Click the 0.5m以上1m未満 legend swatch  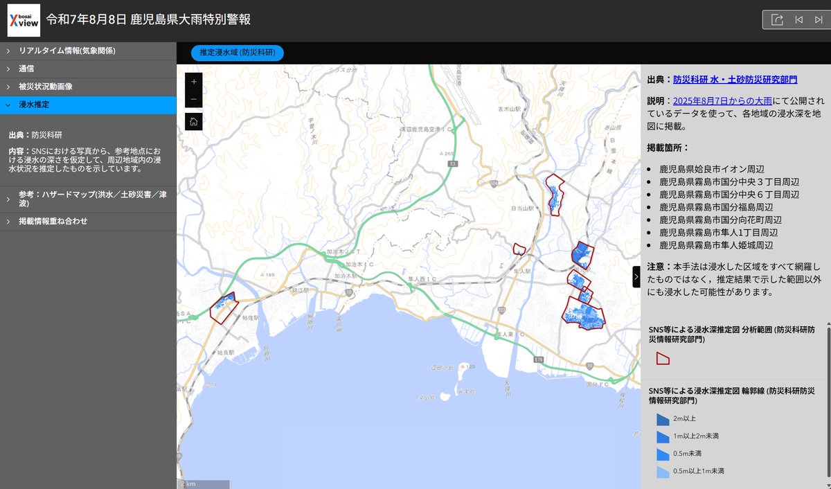[663, 472]
